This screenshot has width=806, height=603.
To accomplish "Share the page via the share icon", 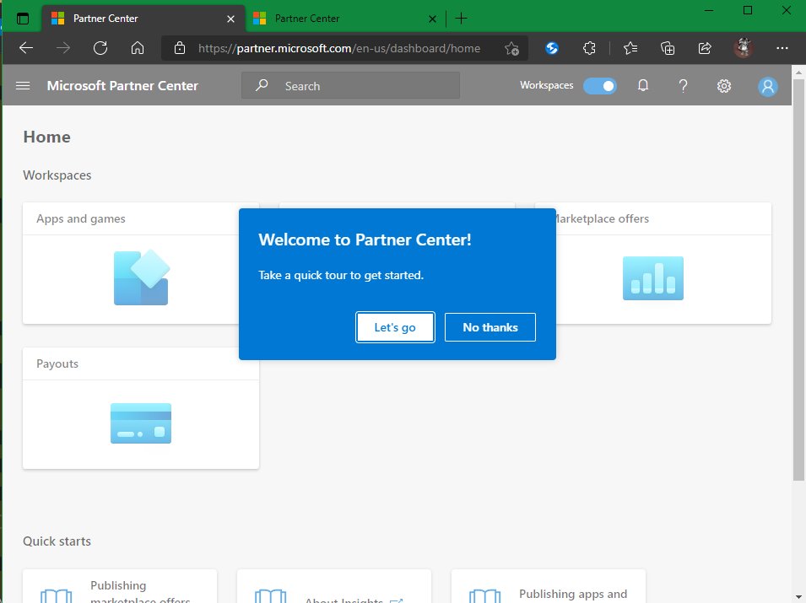I will 705,48.
